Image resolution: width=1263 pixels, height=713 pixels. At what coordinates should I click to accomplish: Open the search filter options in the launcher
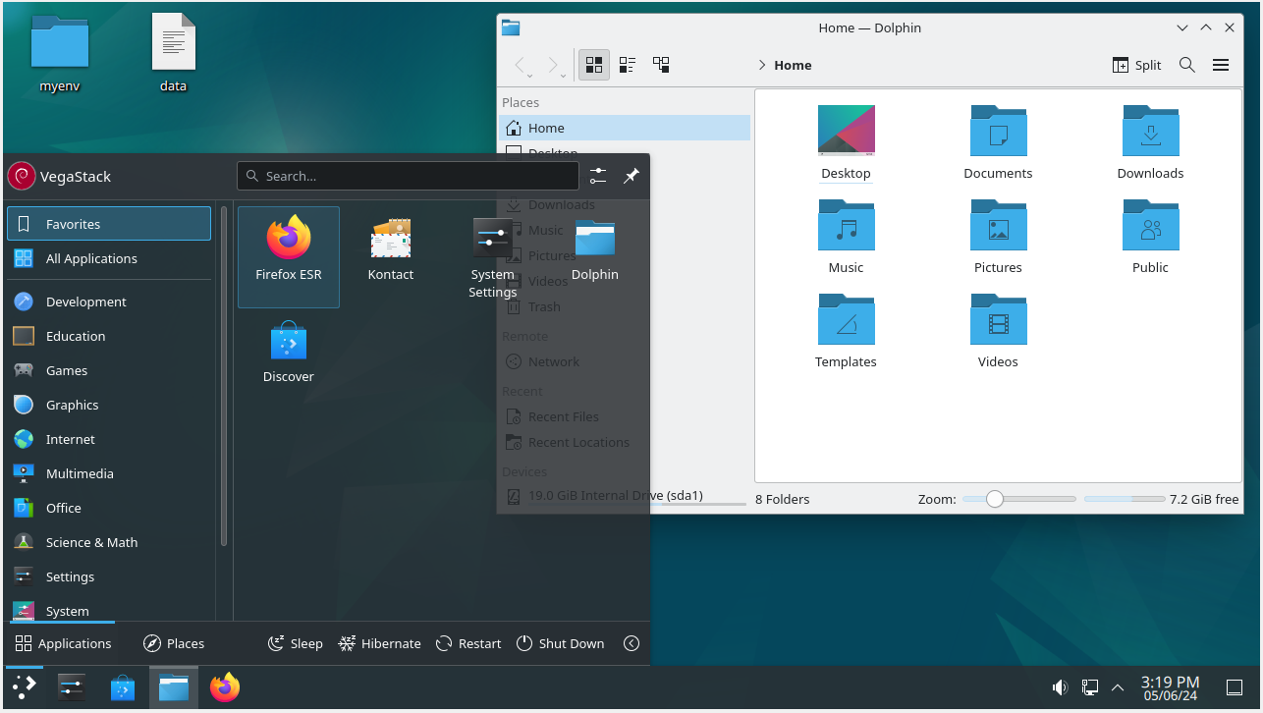point(598,176)
